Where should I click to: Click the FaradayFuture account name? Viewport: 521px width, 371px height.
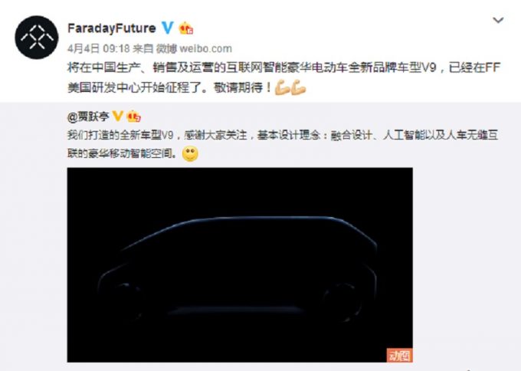coord(112,28)
